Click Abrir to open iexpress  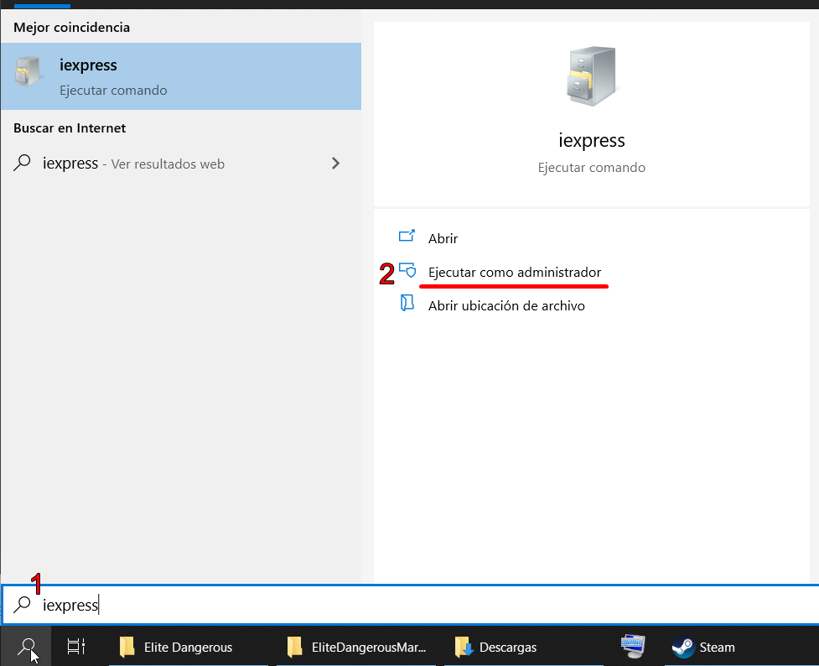tap(443, 239)
